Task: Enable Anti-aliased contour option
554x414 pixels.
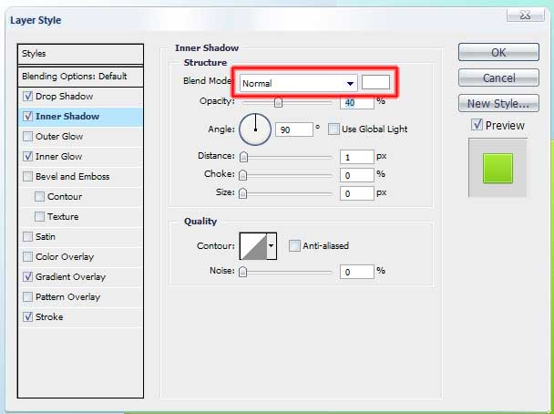Action: pyautogui.click(x=294, y=245)
